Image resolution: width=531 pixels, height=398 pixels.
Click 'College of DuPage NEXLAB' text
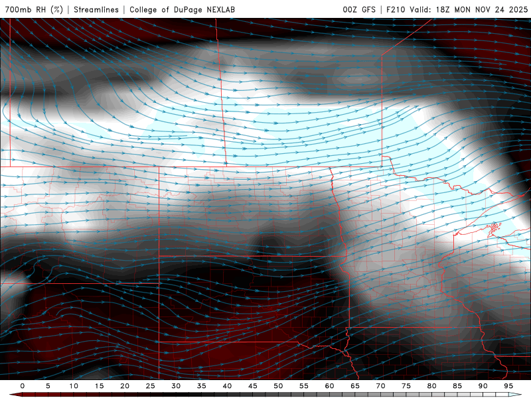tap(182, 9)
